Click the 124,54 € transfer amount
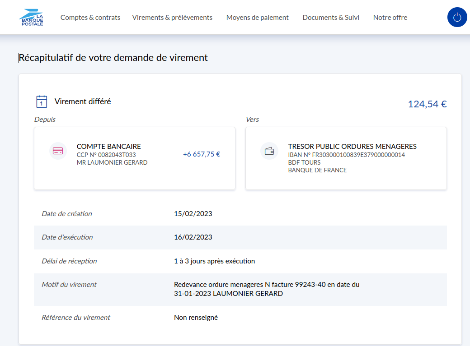The width and height of the screenshot is (470, 346). point(427,104)
